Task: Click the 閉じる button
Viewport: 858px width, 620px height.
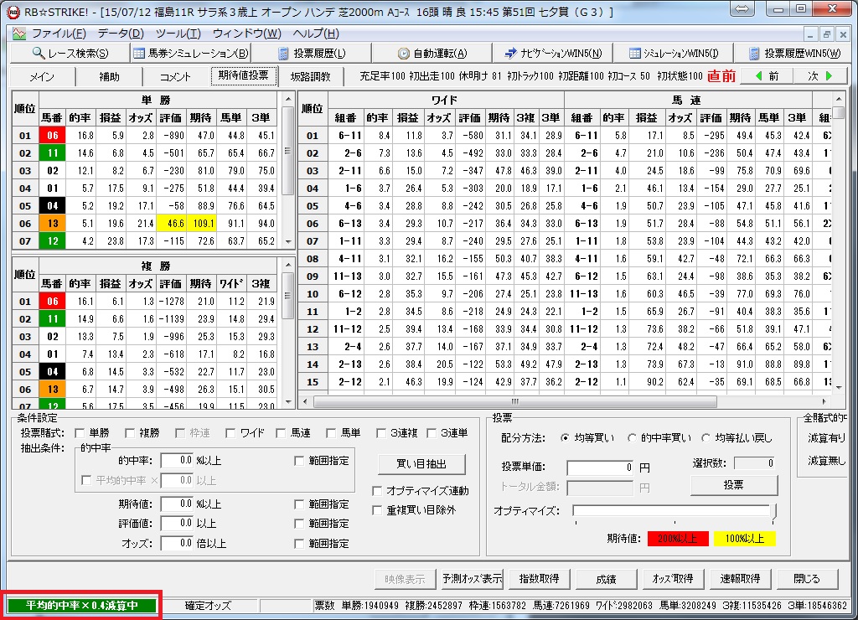Action: point(807,578)
